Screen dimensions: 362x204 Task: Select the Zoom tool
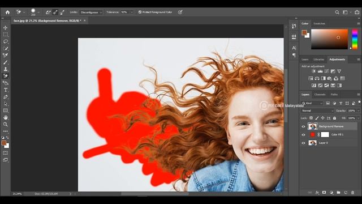coord(6,125)
